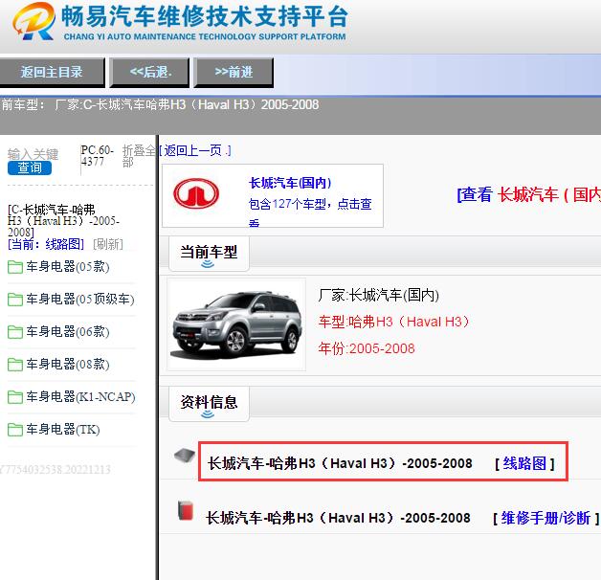601x580 pixels.
Task: Click the gray book icon beside 线路图 row
Action: pos(185,456)
